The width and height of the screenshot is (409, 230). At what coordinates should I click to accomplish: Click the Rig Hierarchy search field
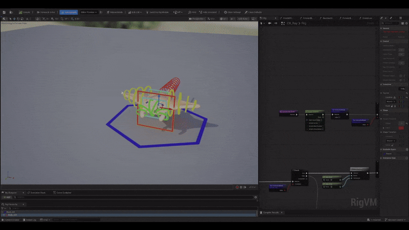click(132, 209)
